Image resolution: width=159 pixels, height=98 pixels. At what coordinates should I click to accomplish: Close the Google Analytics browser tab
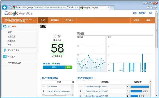point(108,8)
